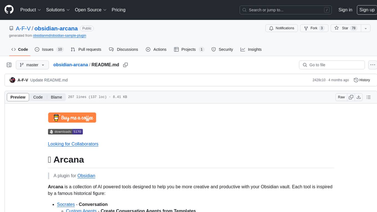Image resolution: width=377 pixels, height=212 pixels.
Task: Open the Looking for Collaborators link
Action: 73,144
